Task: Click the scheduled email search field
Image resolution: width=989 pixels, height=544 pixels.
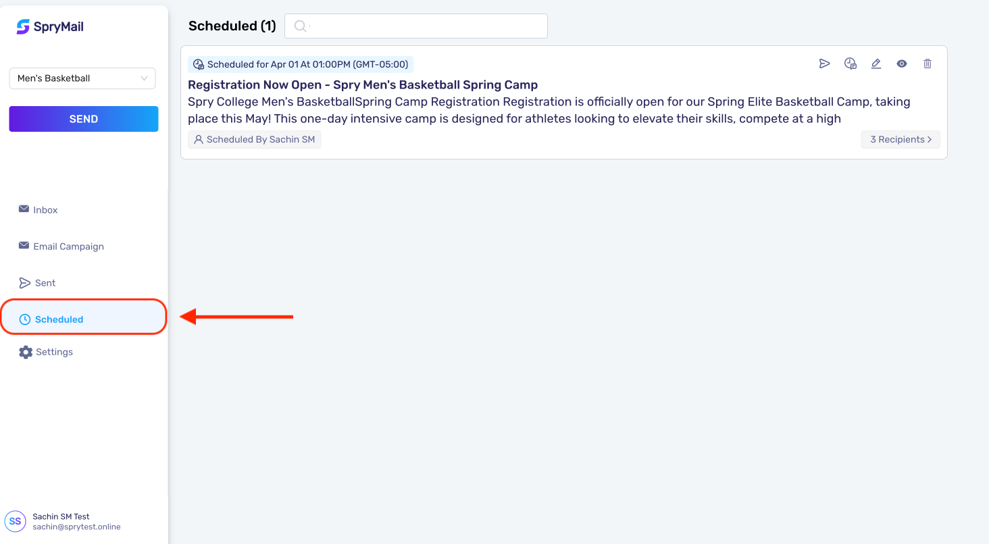Action: pyautogui.click(x=416, y=26)
